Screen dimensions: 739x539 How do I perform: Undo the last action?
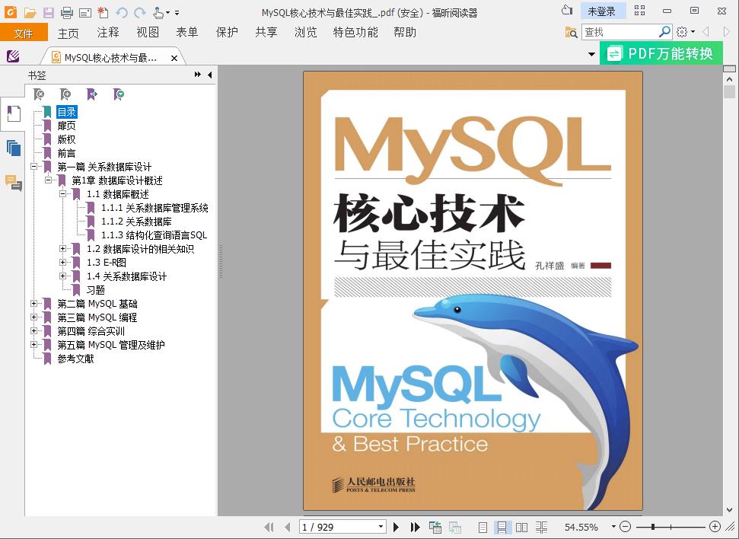pos(122,12)
